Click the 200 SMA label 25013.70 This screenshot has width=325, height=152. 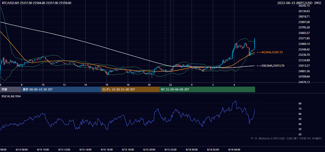pyautogui.click(x=271, y=66)
